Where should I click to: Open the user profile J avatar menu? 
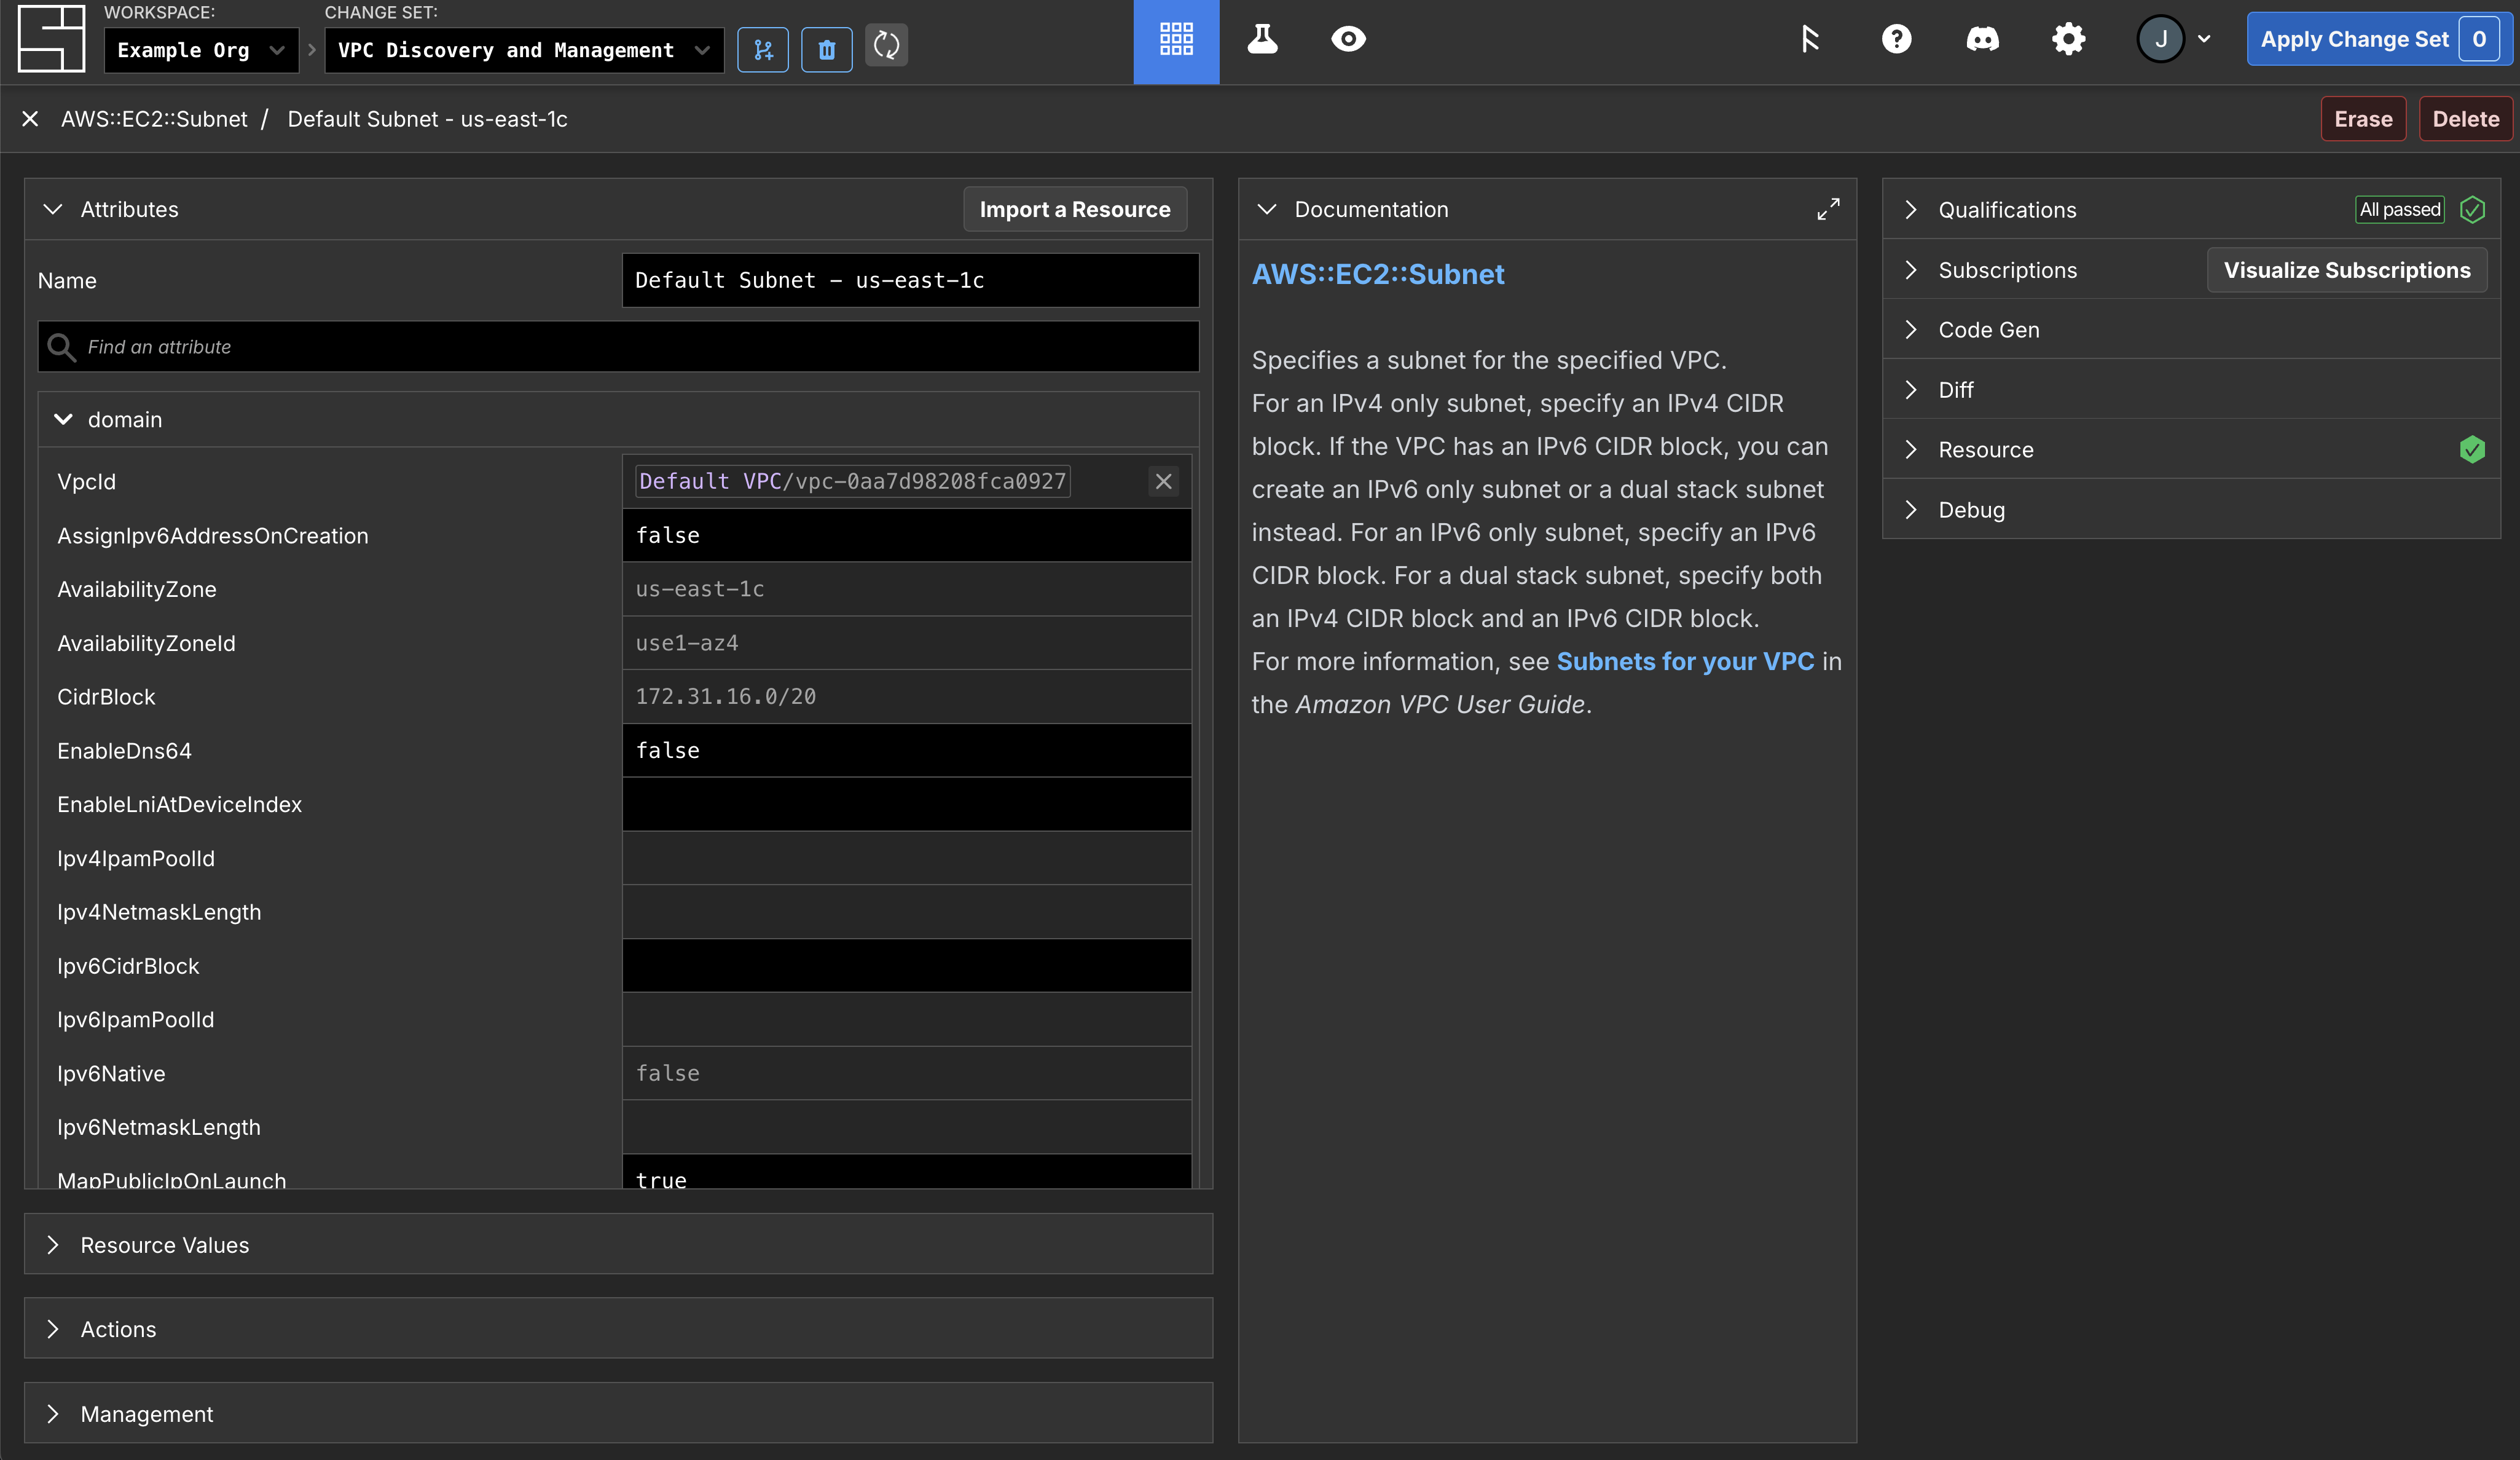coord(2174,40)
